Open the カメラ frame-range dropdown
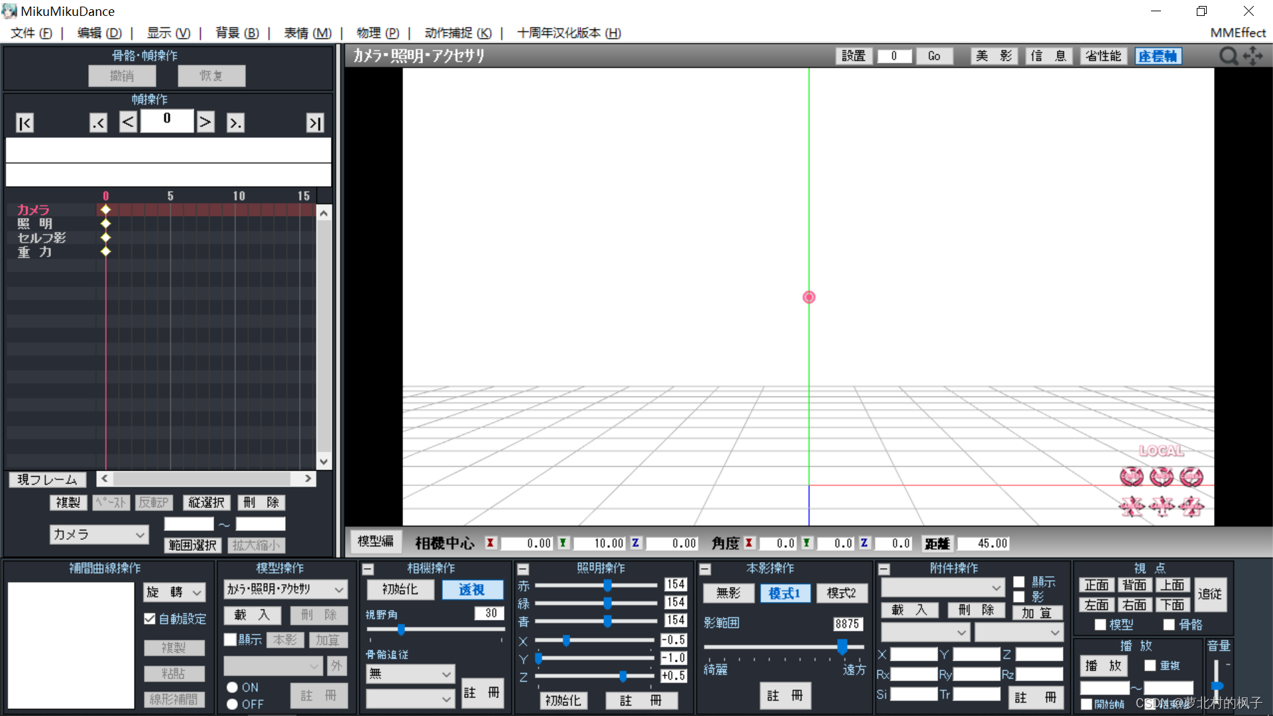The image size is (1273, 716). tap(99, 534)
